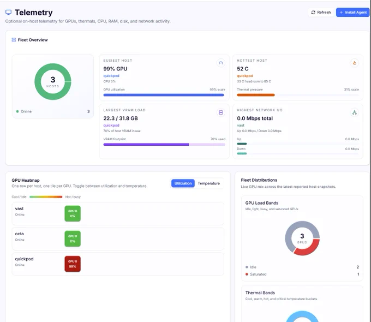371x322 pixels.
Task: Click the GPU Load Bands heading
Action: coord(262,203)
